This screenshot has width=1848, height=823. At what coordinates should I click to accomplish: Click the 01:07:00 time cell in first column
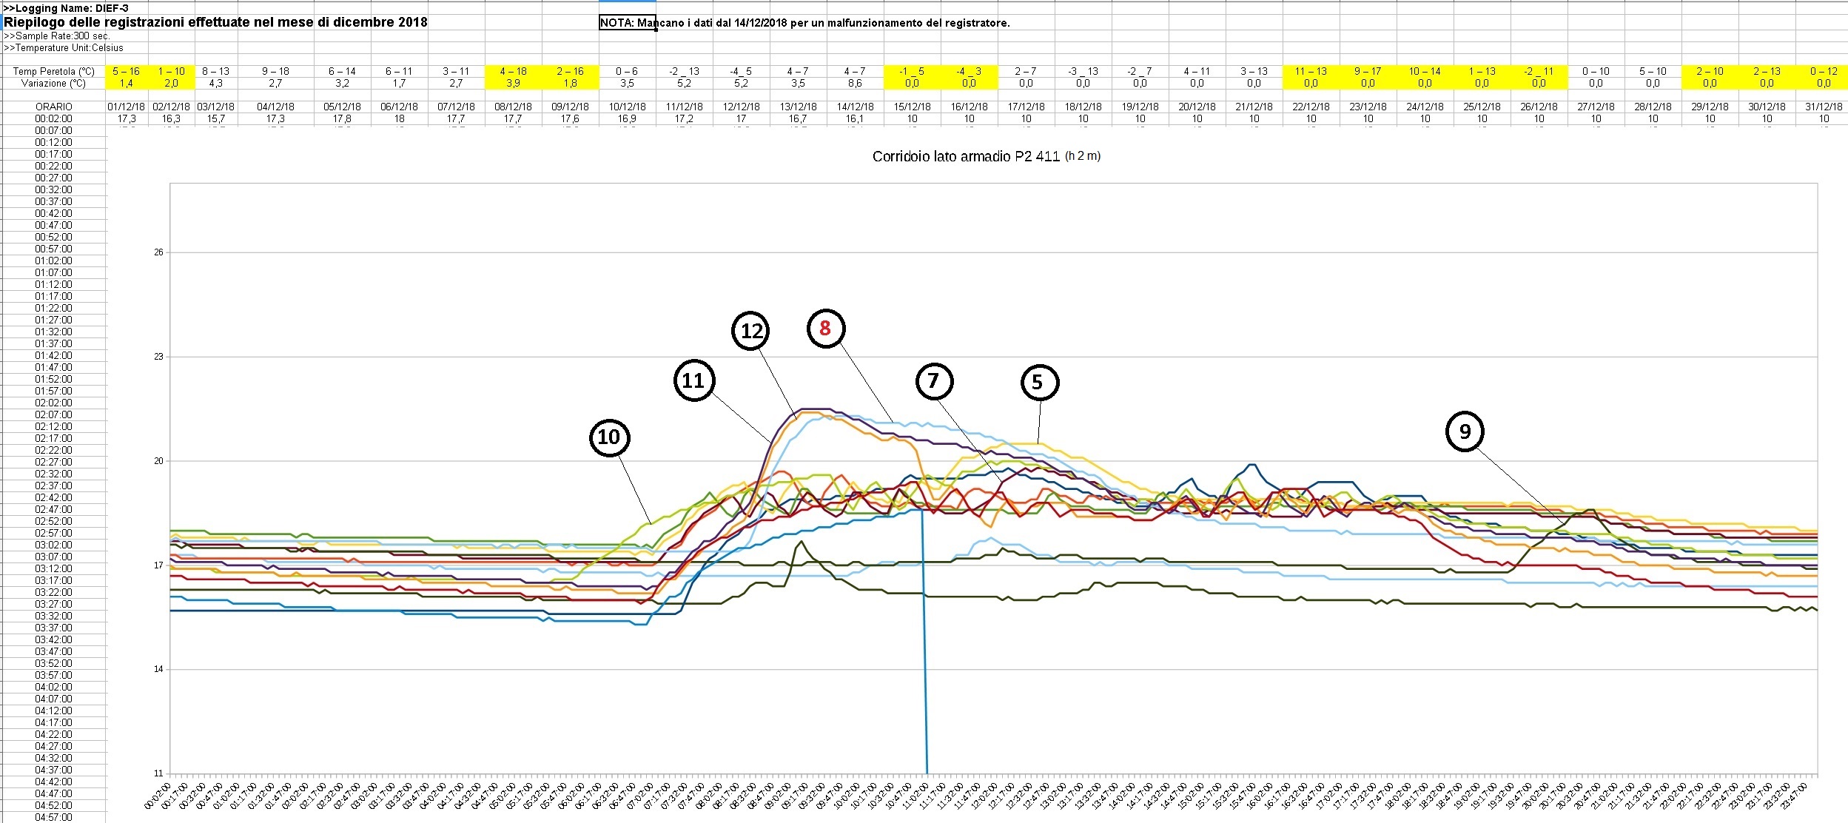point(54,272)
